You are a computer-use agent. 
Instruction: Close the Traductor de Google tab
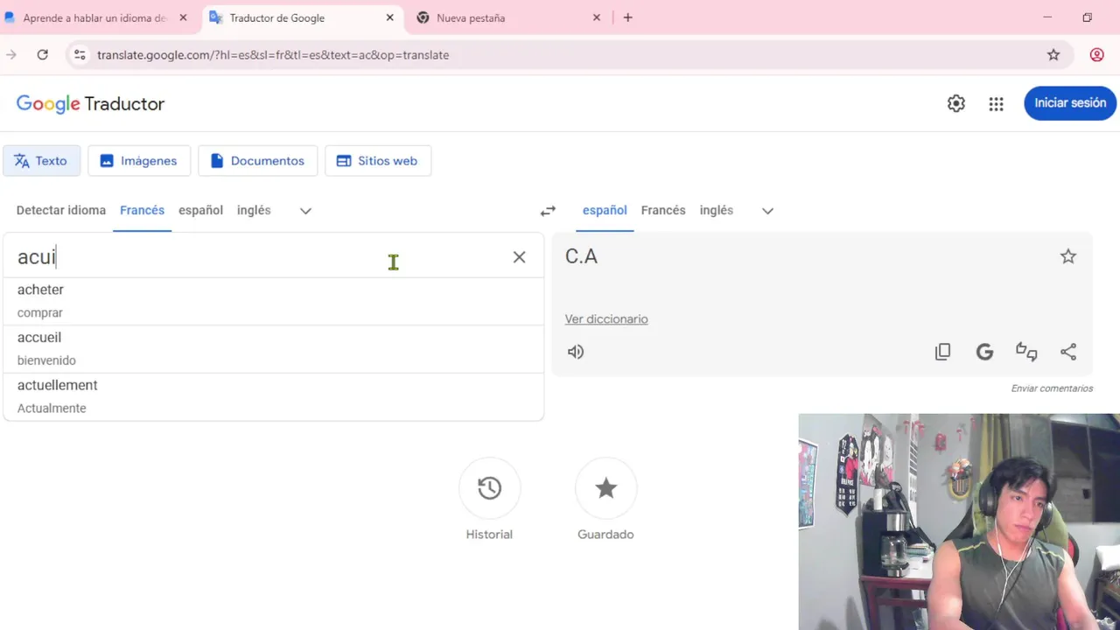(390, 17)
